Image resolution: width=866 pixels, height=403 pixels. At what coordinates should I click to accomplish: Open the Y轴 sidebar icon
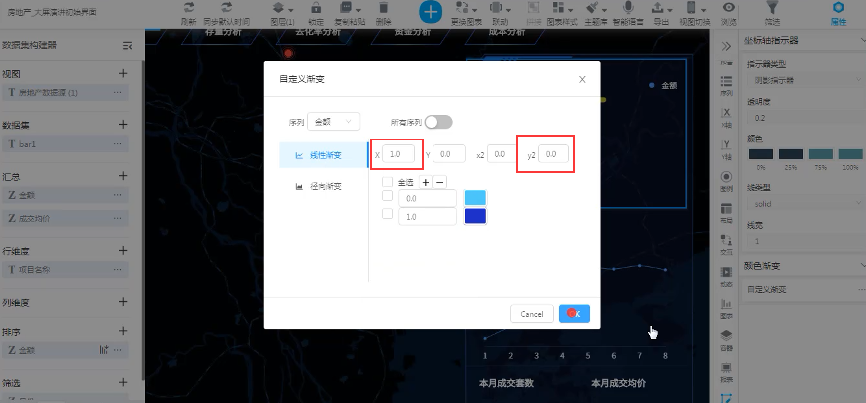pos(726,145)
